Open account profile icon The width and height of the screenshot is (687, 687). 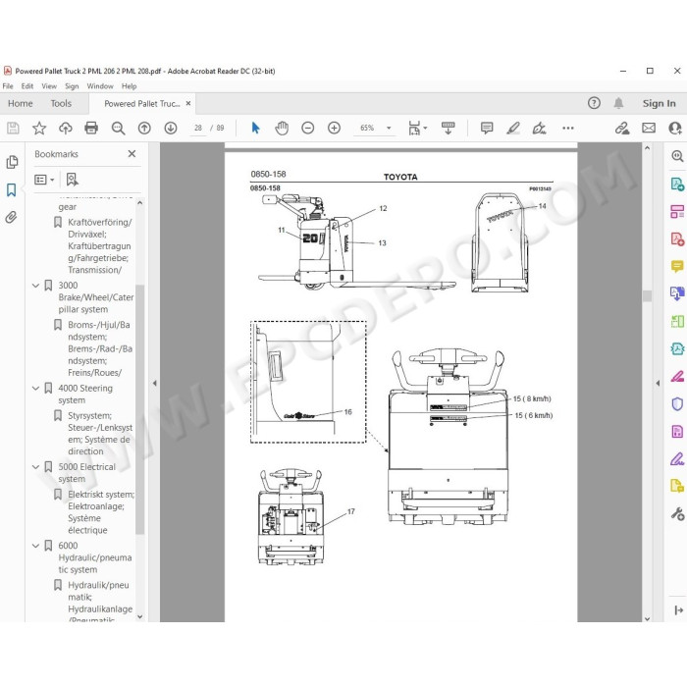tap(675, 128)
